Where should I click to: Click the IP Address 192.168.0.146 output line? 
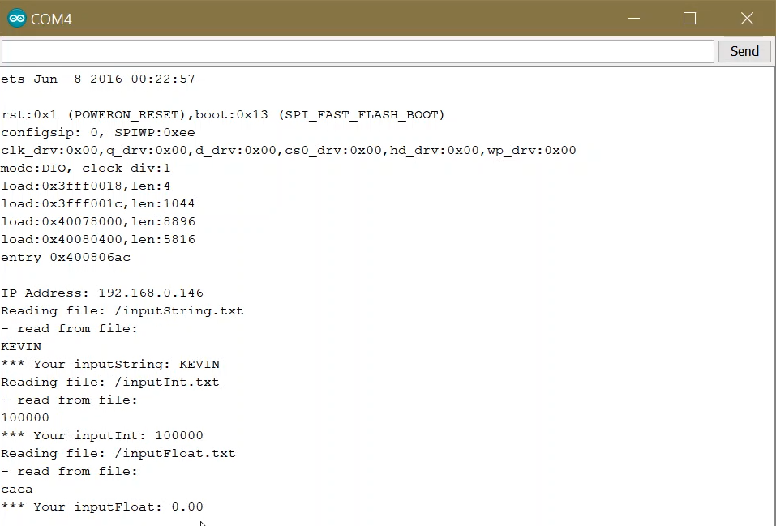click(102, 293)
